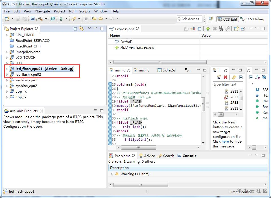The width and height of the screenshot is (271, 198).
Task: Open the File menu
Action: click(7, 11)
